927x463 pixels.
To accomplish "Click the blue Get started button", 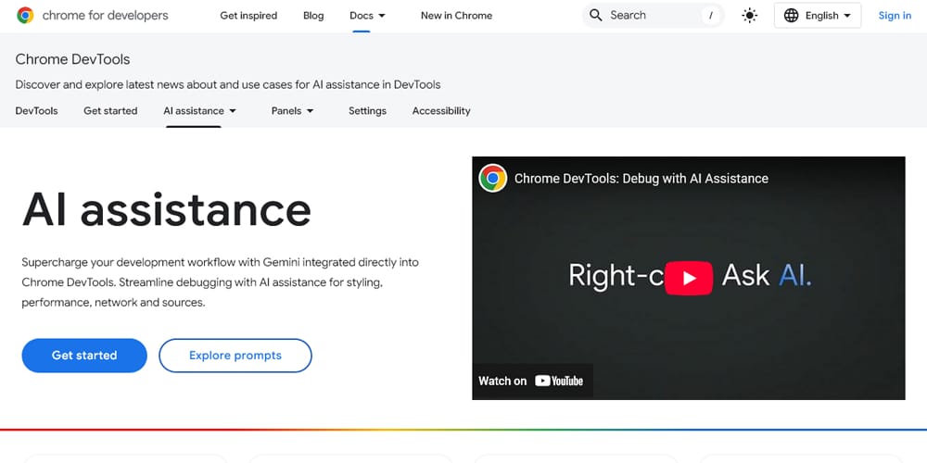I will pos(84,356).
